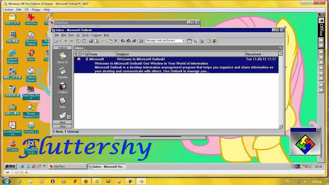
Task: Click the Delete (X) toolbar icon
Action: tap(116, 41)
